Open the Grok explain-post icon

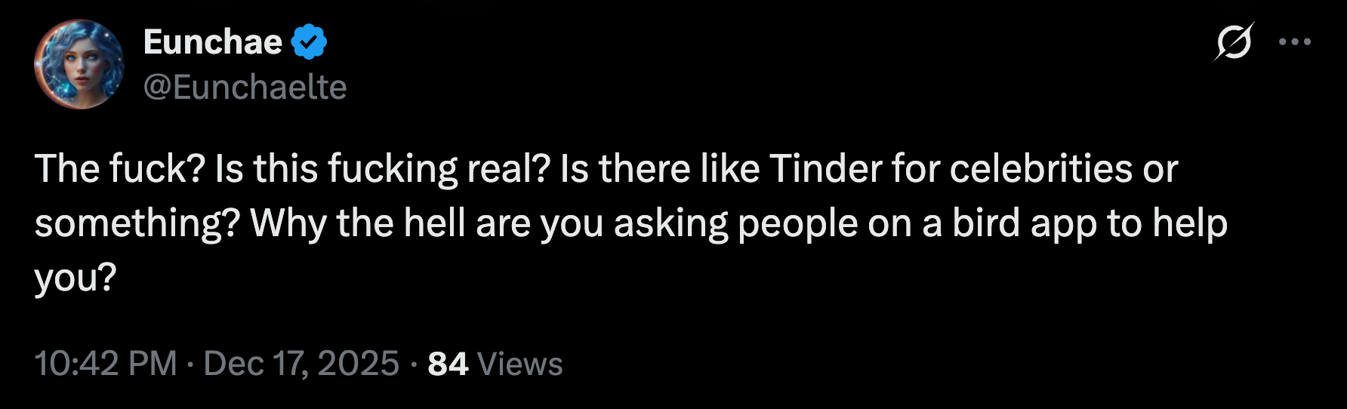pyautogui.click(x=1233, y=42)
